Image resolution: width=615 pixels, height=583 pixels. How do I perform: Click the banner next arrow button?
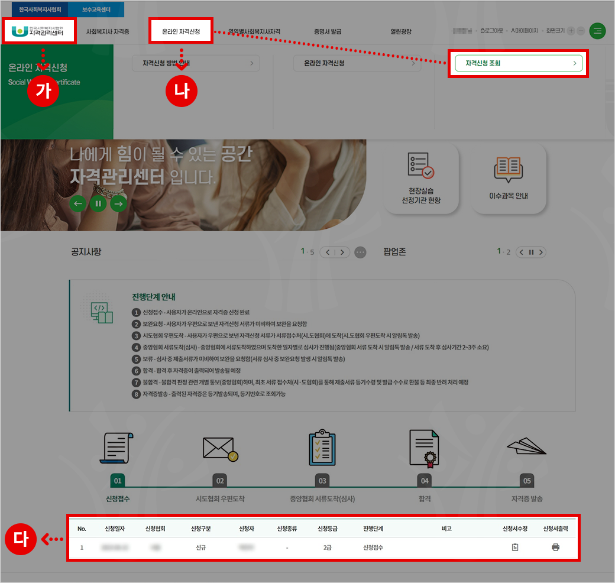point(118,204)
